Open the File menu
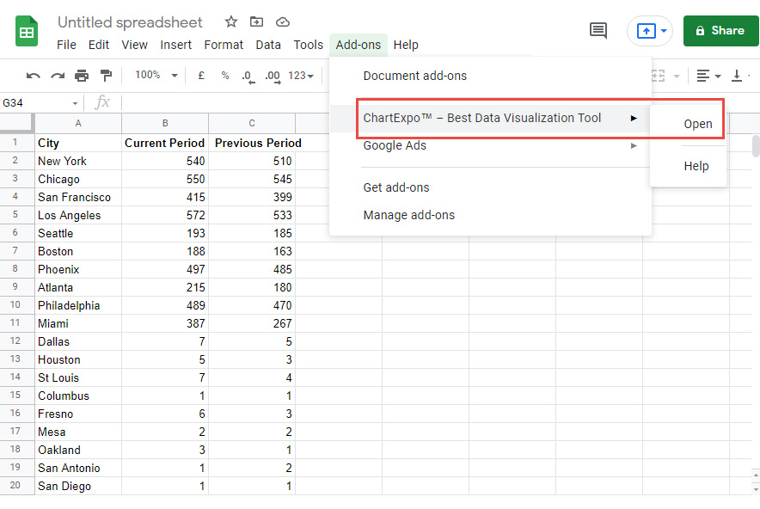Image resolution: width=760 pixels, height=509 pixels. [x=66, y=45]
